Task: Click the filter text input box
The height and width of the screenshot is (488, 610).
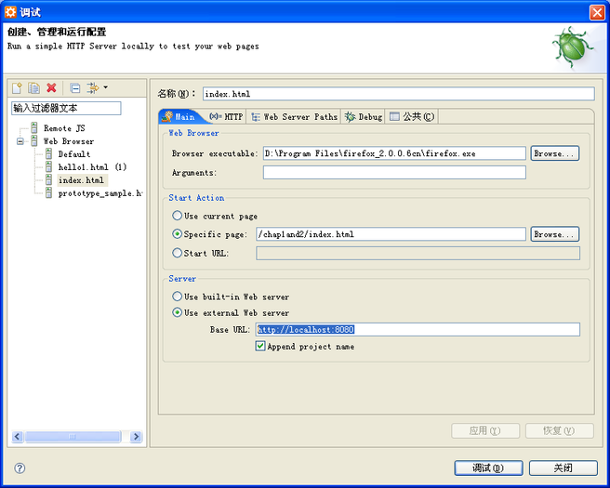Action: tap(66, 108)
